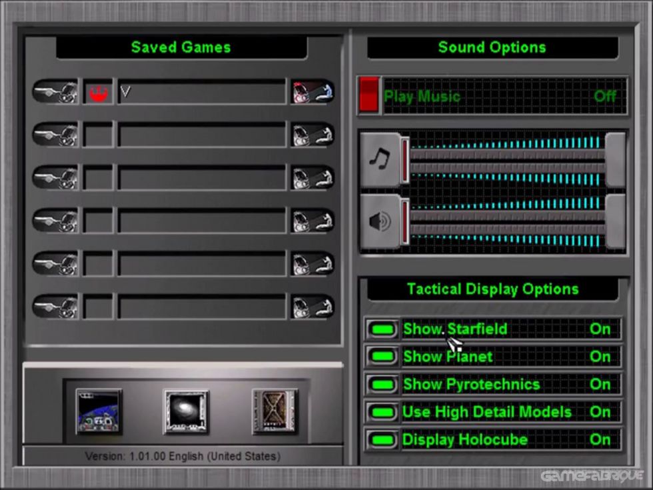Click the Sound Options header
Viewport: 653px width, 490px height.
coord(492,47)
